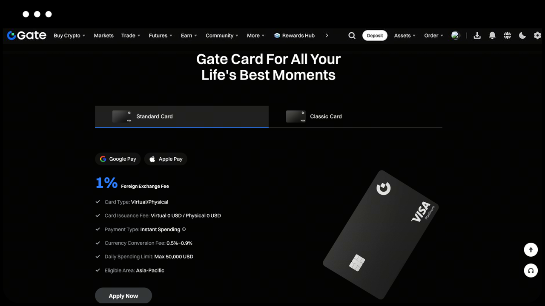Open the notifications bell
The height and width of the screenshot is (306, 545).
pos(492,36)
